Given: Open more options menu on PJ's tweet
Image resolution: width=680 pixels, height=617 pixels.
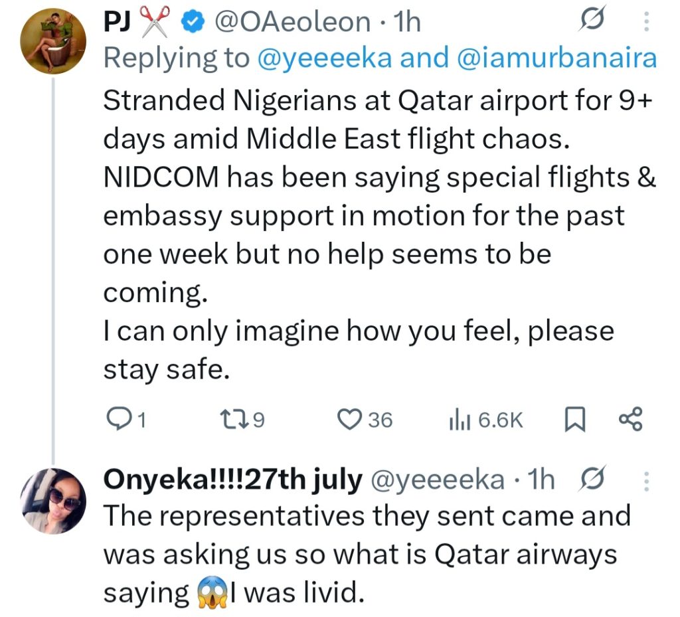Looking at the screenshot, I should pyautogui.click(x=647, y=25).
